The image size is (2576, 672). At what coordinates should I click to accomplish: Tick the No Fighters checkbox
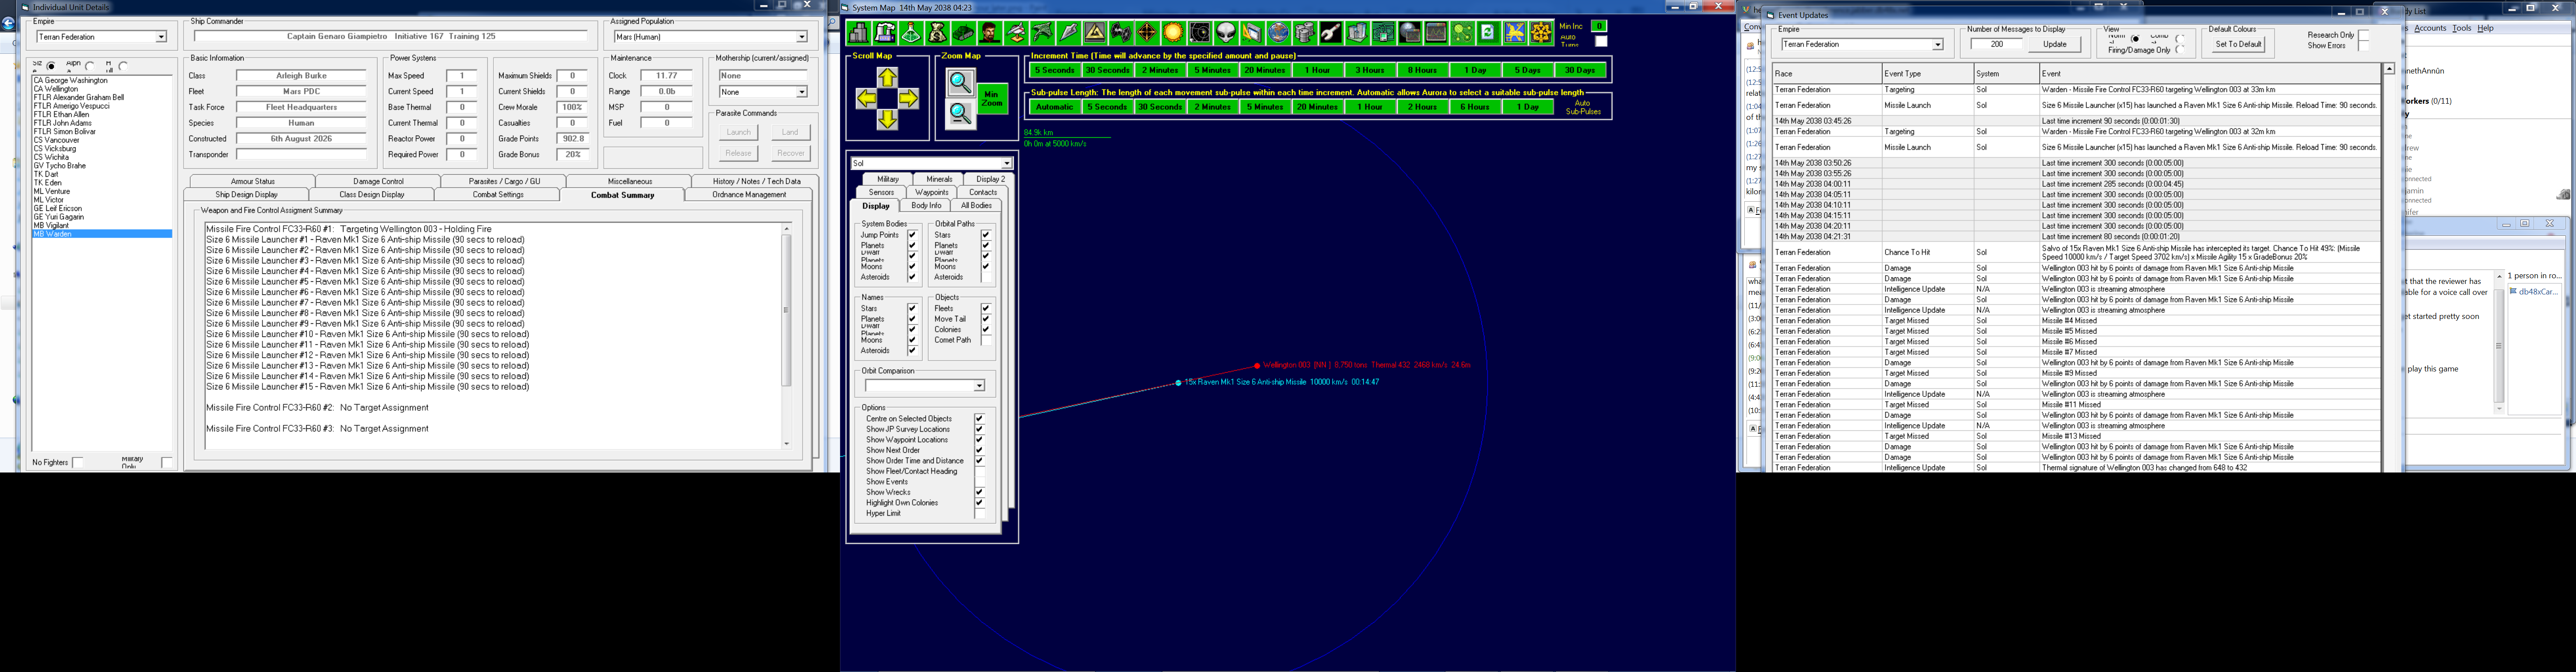point(78,462)
